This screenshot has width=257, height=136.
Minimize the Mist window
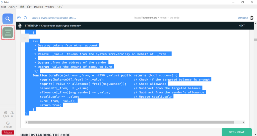pyautogui.click(x=233, y=2)
